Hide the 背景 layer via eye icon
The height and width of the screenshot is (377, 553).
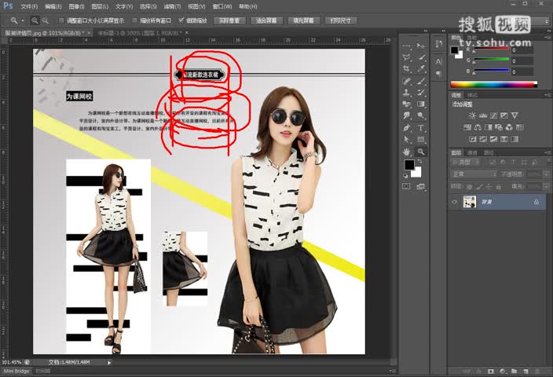[x=454, y=202]
